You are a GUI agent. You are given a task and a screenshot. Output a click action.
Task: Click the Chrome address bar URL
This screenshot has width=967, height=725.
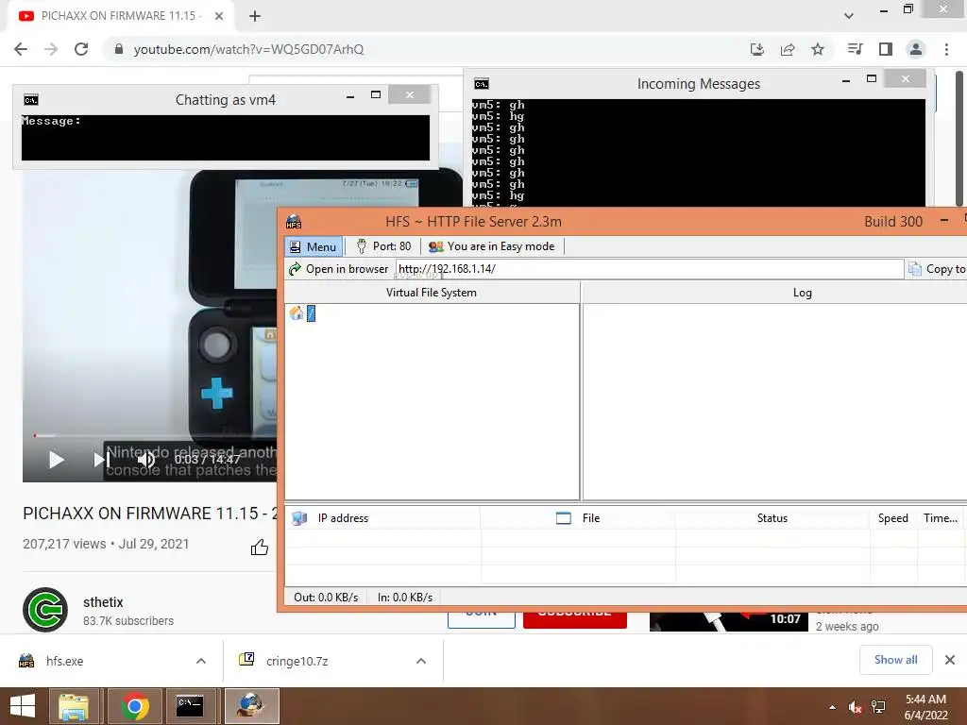point(248,49)
